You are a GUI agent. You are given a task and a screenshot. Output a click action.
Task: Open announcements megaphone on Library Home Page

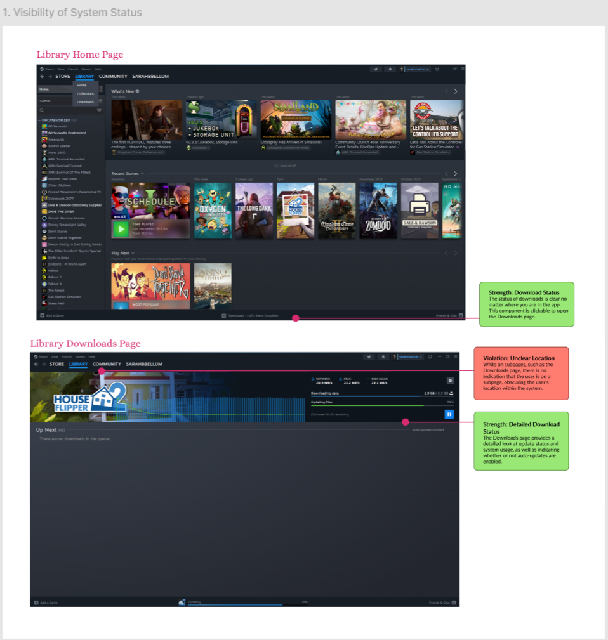[x=376, y=69]
